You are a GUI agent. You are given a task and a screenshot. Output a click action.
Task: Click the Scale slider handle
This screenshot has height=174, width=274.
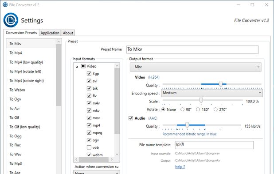[201, 100]
